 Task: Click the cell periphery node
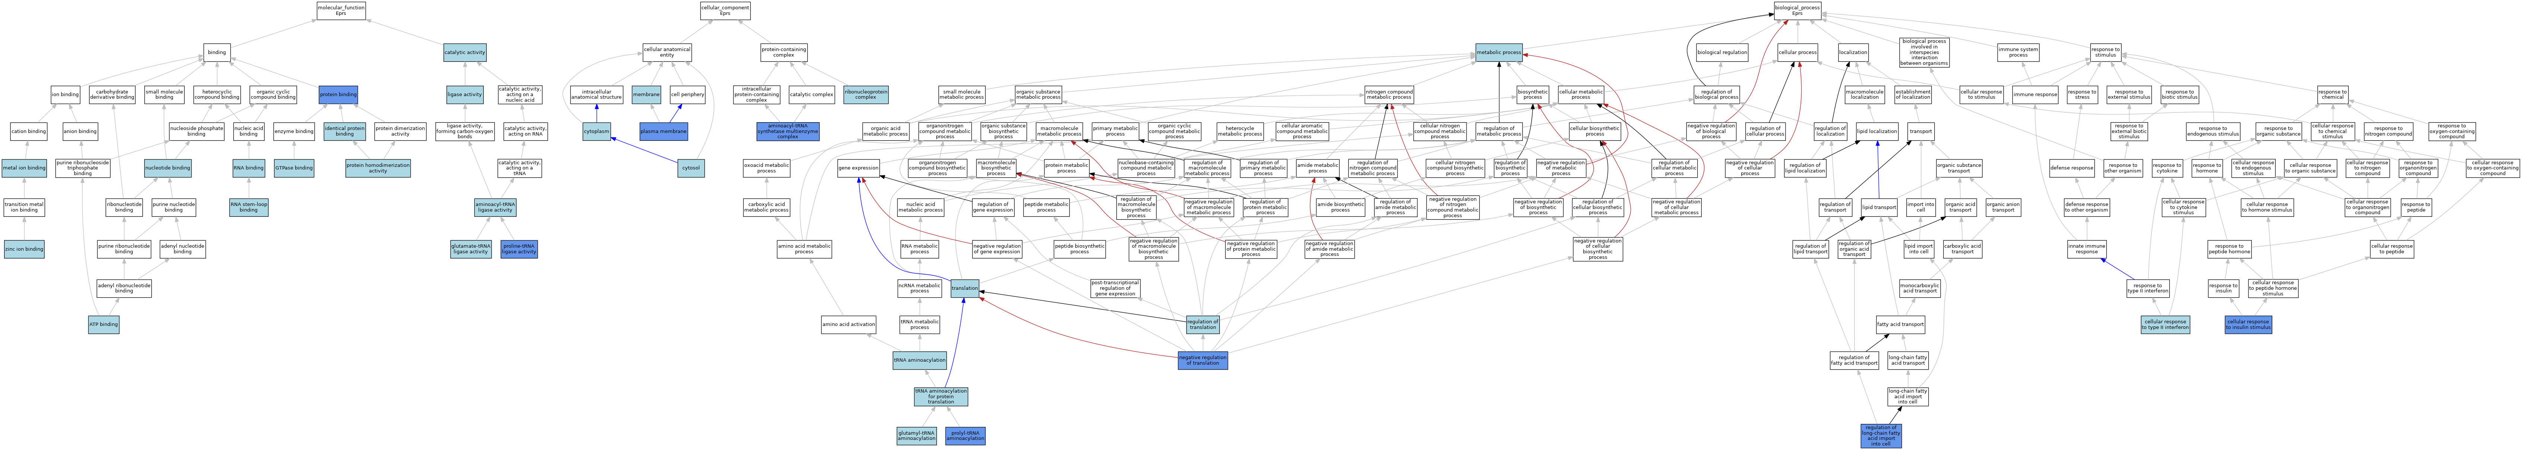[687, 95]
